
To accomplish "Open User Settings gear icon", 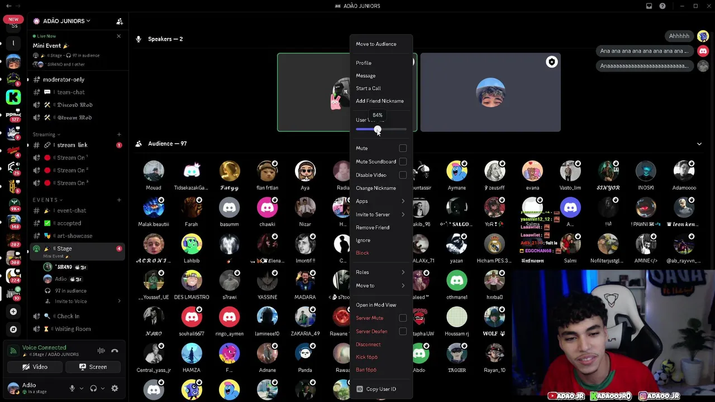I will click(115, 388).
